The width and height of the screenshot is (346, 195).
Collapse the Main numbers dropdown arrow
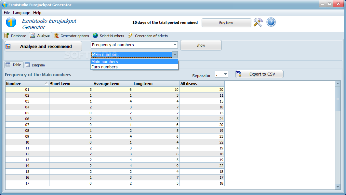pos(175,55)
